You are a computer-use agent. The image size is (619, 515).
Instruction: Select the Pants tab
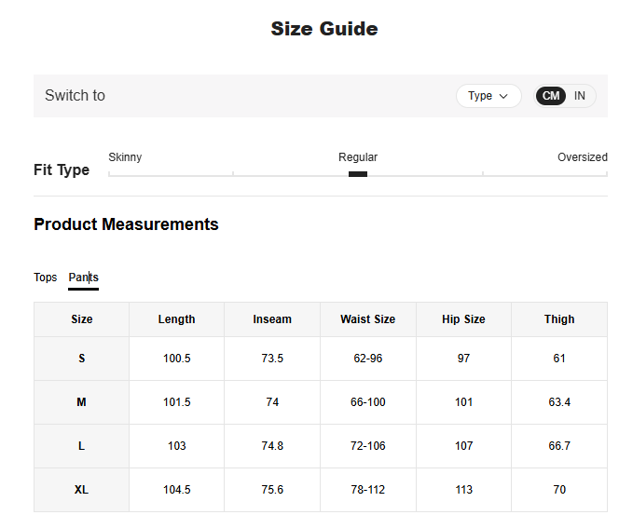pos(83,278)
